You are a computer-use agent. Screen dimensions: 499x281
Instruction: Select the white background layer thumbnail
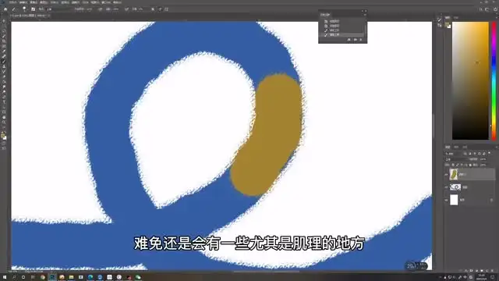pyautogui.click(x=454, y=200)
